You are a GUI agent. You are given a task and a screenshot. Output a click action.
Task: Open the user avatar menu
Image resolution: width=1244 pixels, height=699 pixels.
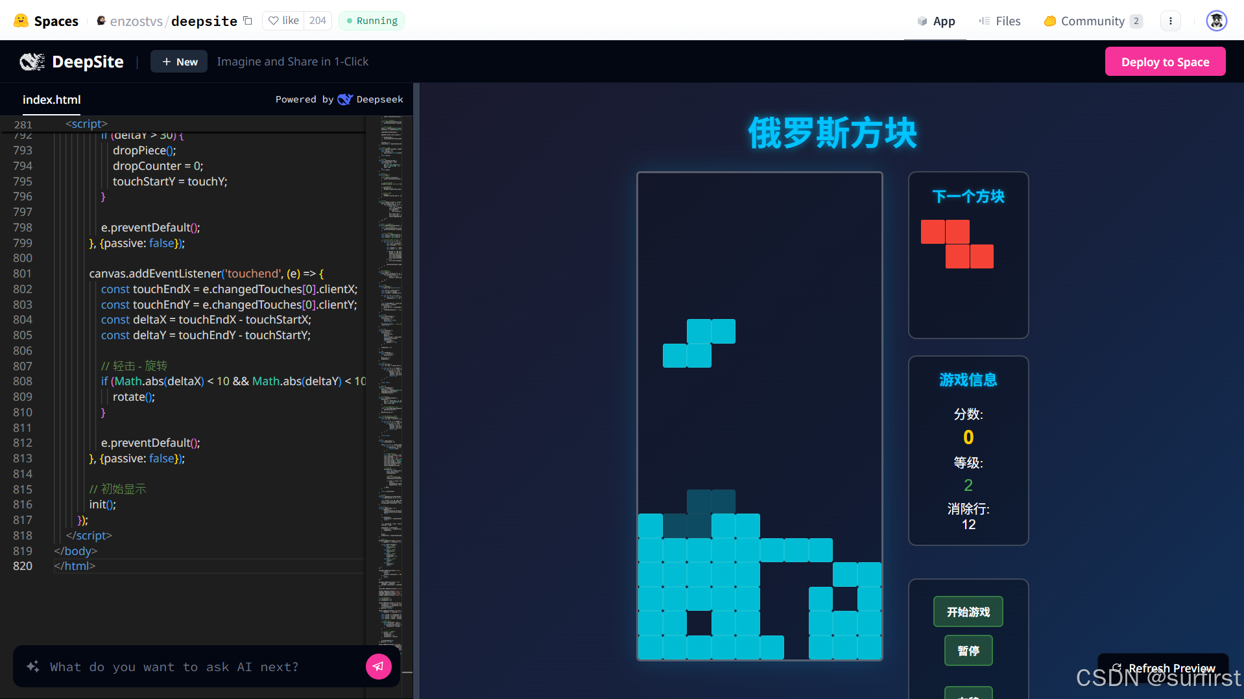(1216, 21)
